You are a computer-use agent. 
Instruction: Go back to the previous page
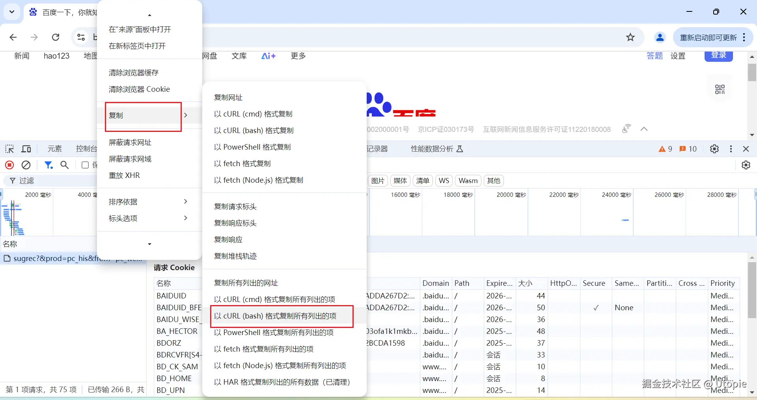(x=13, y=37)
